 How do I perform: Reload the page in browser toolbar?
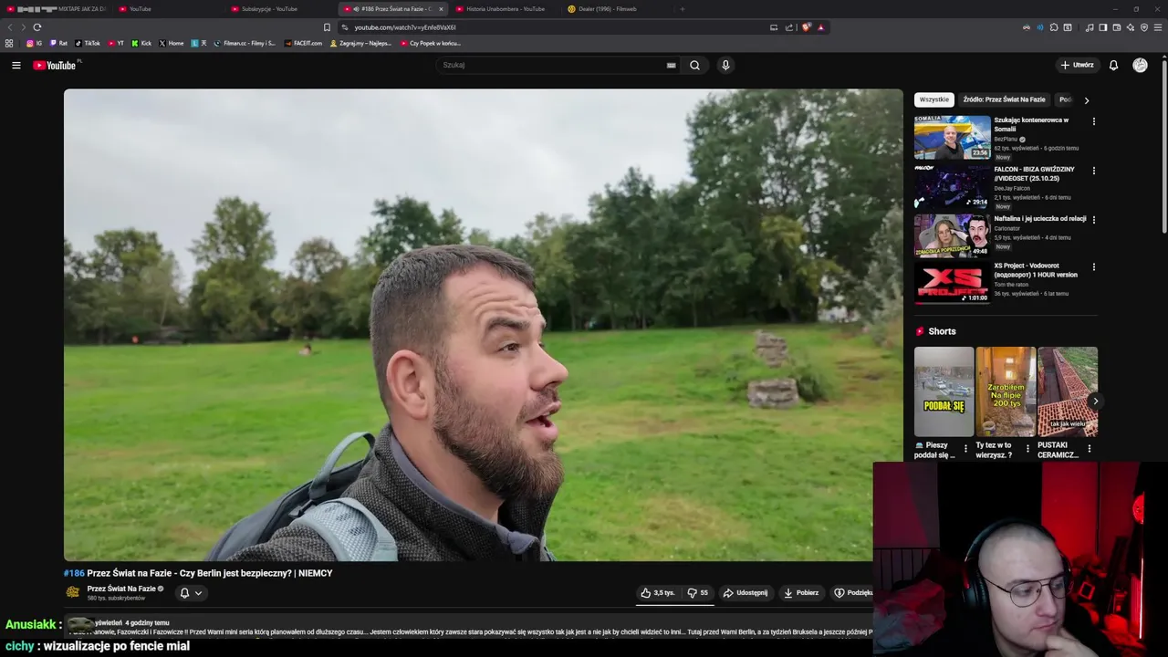36,27
